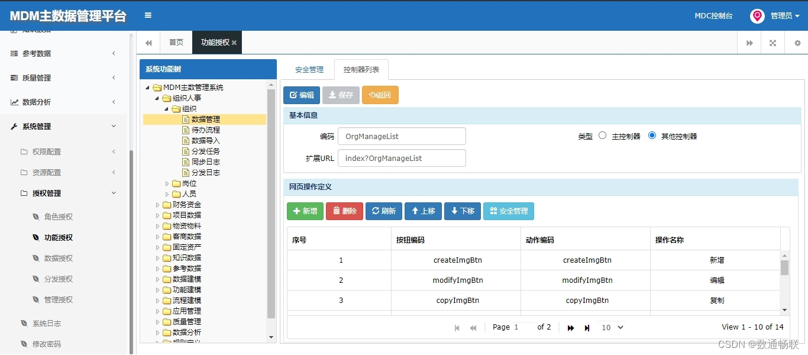
Task: Click the 参考数据 sidebar icon
Action: point(14,53)
